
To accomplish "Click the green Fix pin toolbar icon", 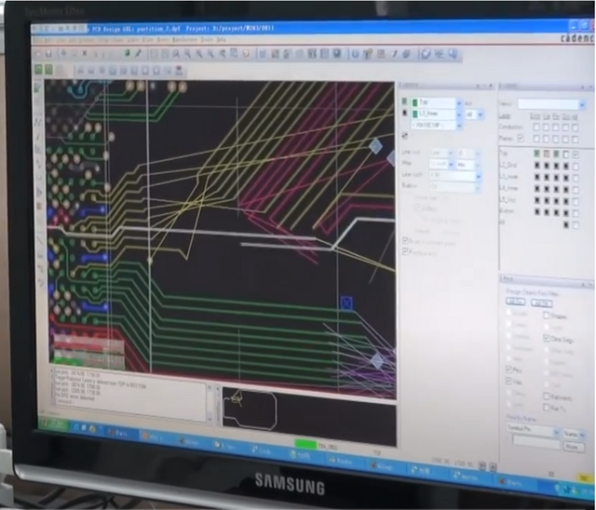I will pos(128,54).
